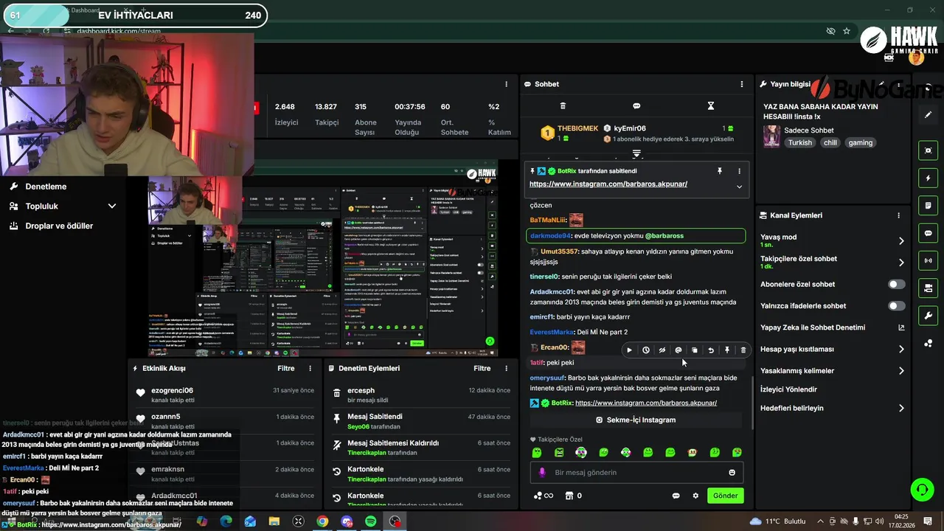This screenshot has height=531, width=944.
Task: Click the wrench icon in right sidebar
Action: (x=929, y=316)
